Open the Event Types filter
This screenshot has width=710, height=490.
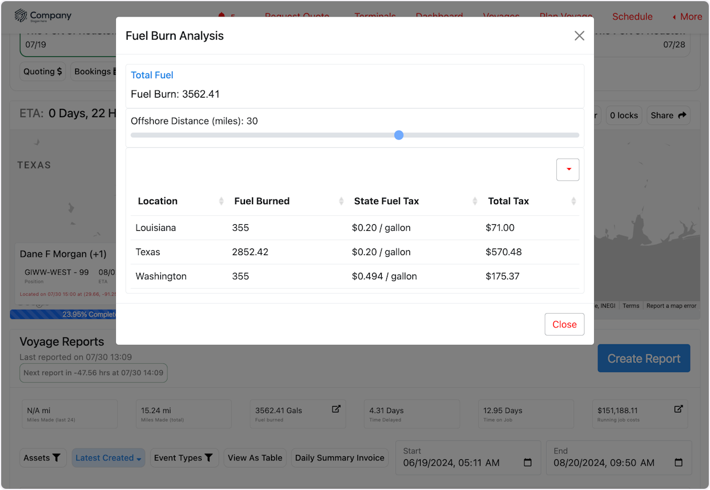[x=184, y=457]
